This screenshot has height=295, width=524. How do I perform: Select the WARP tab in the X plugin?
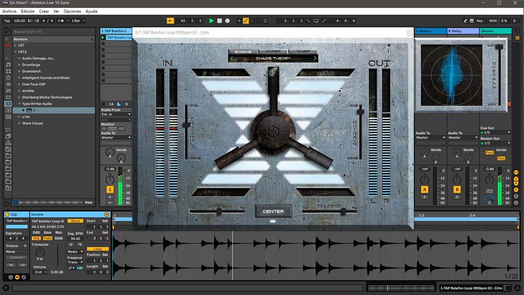(303, 52)
